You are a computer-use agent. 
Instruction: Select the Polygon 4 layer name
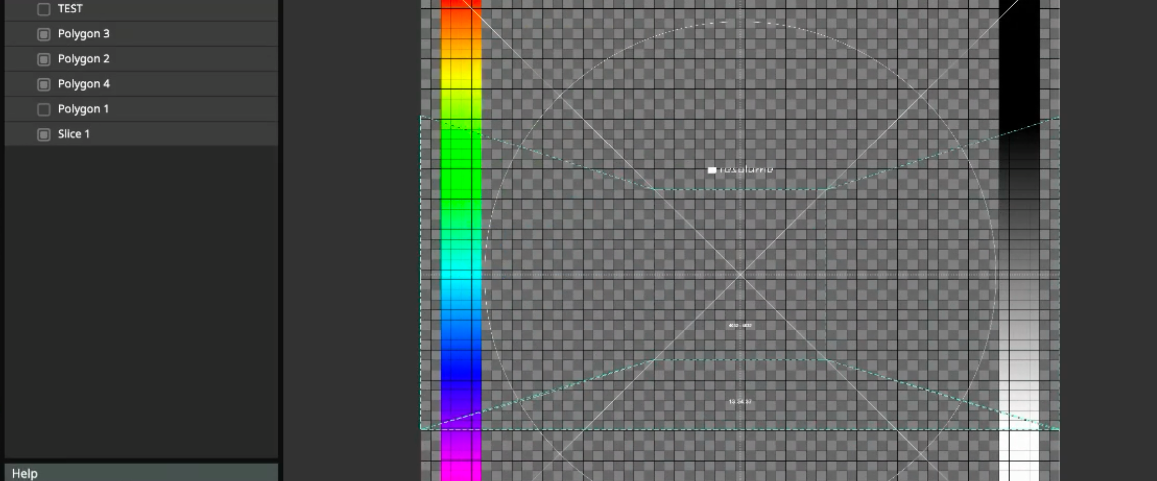(84, 84)
